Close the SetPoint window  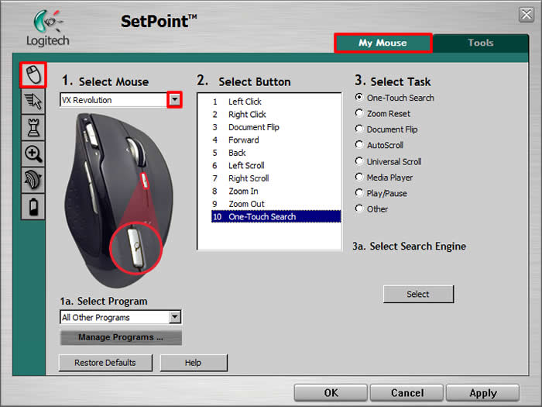527,15
